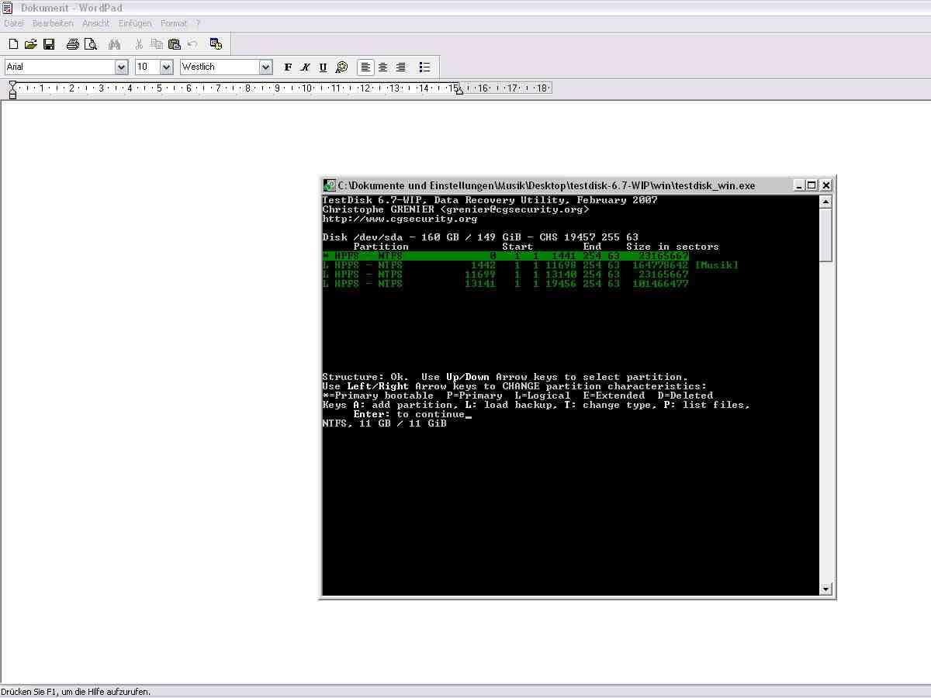Open the Datei menu

pos(14,23)
